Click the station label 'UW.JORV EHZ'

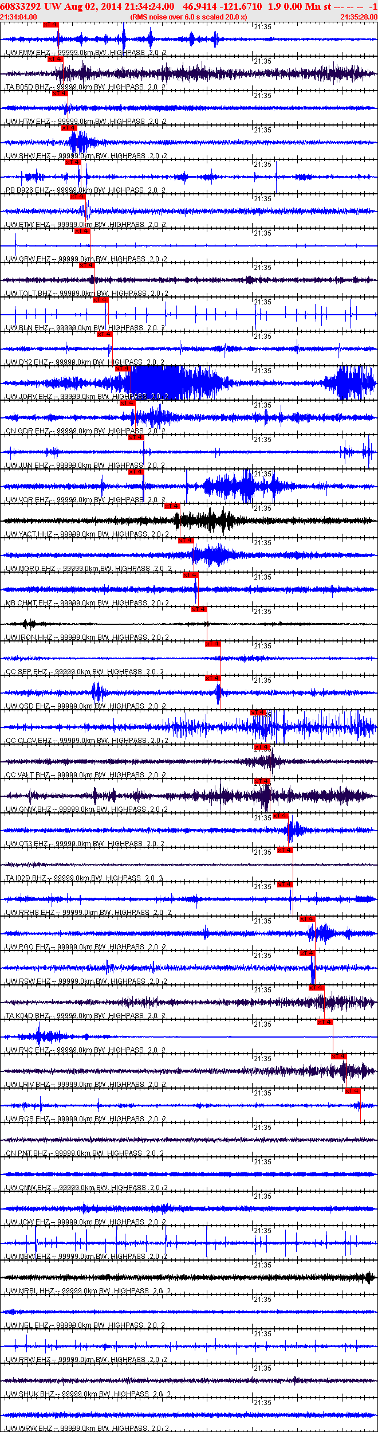pos(29,397)
